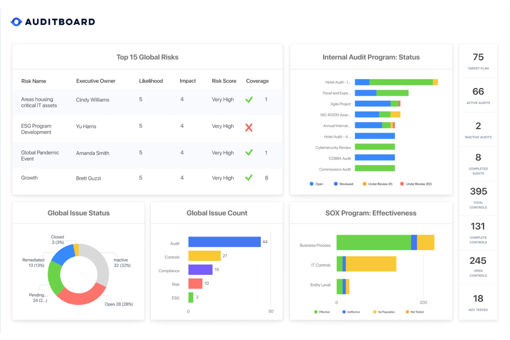Click the ESG Program Development risk name
This screenshot has width=510, height=340.
pos(36,129)
